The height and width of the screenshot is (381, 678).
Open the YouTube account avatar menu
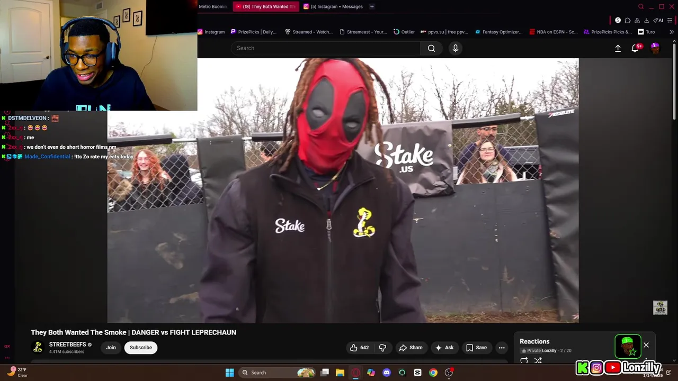point(655,48)
